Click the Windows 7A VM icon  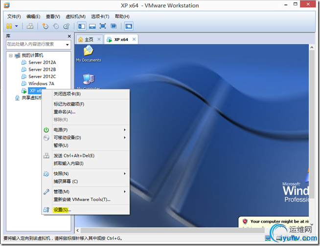point(24,83)
